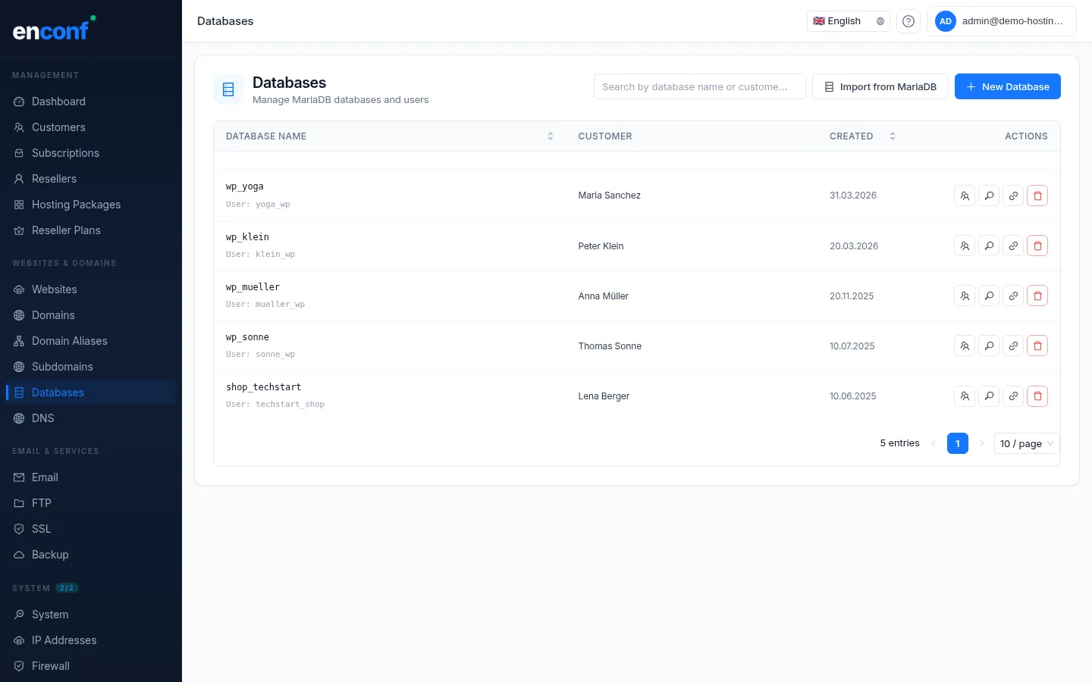The width and height of the screenshot is (1092, 682).
Task: Click page 1 pagination button
Action: (x=958, y=443)
